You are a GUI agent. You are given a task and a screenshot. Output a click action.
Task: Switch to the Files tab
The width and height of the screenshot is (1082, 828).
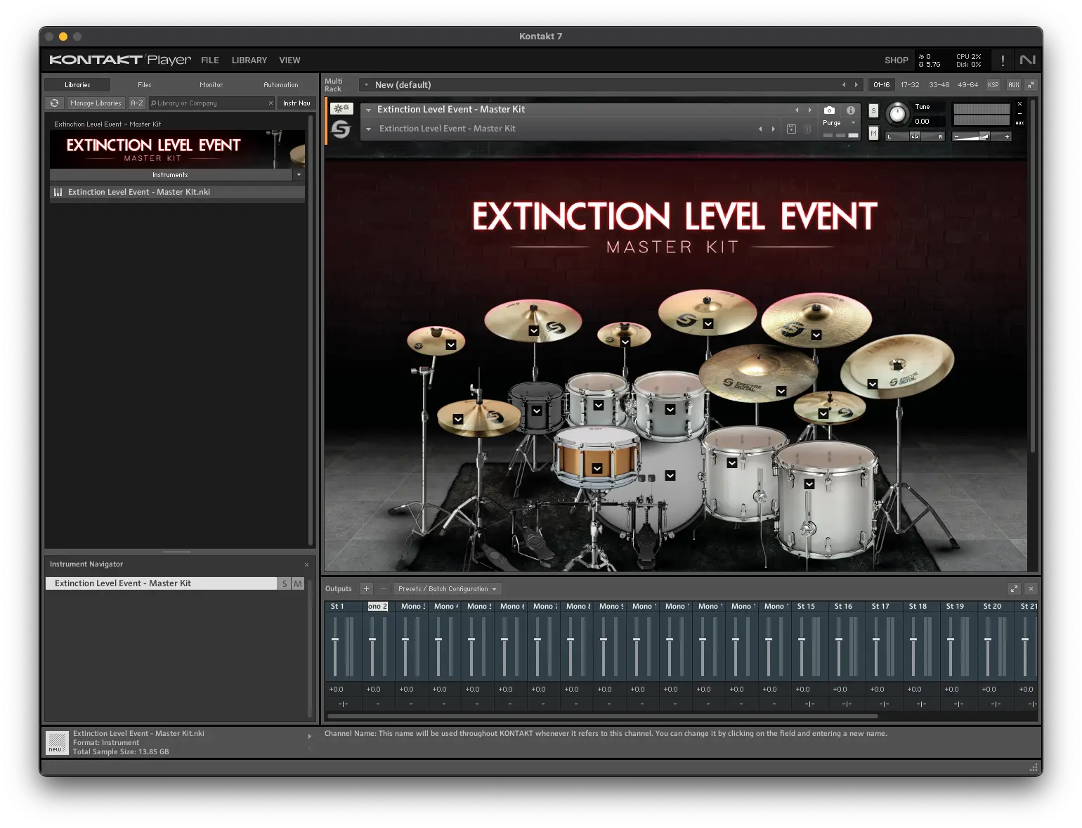click(x=145, y=85)
